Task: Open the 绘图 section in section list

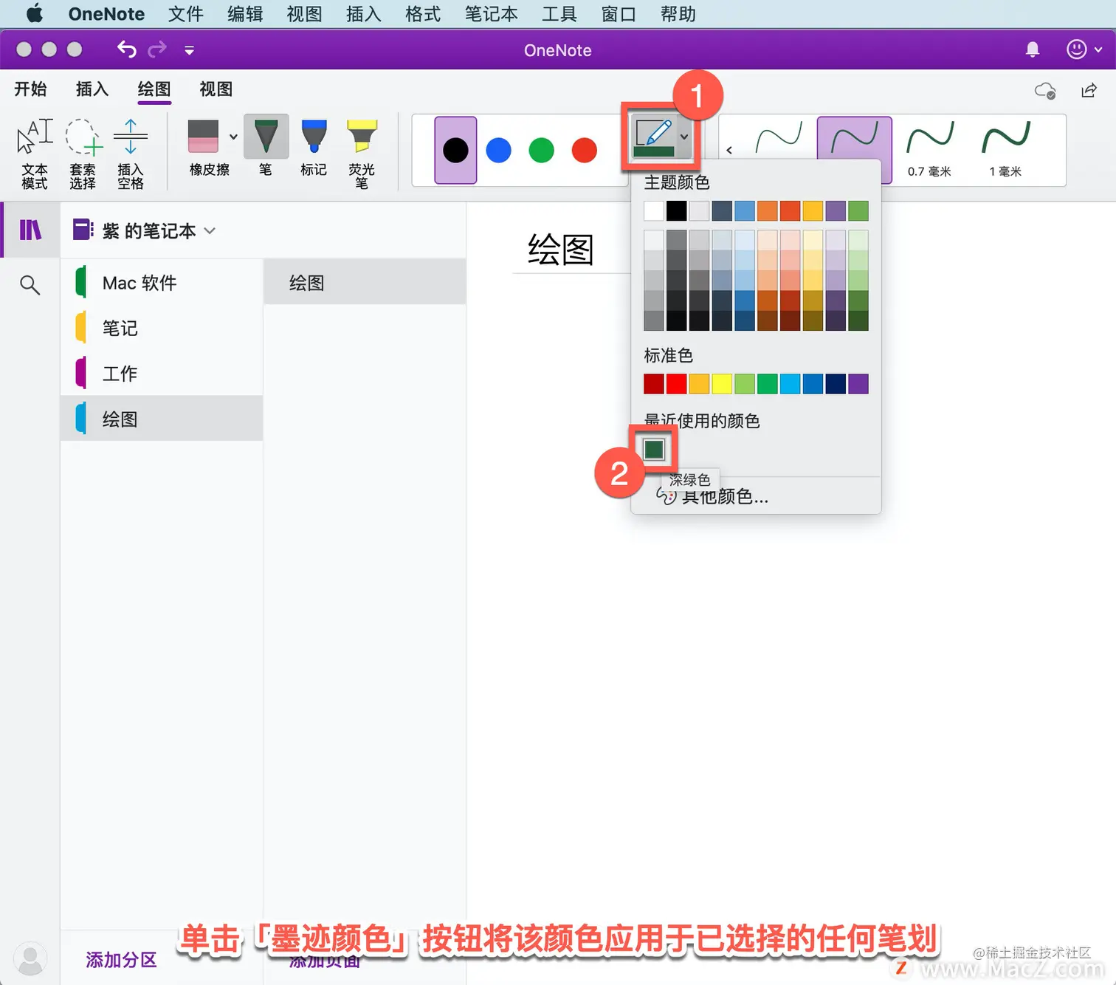Action: pos(162,419)
